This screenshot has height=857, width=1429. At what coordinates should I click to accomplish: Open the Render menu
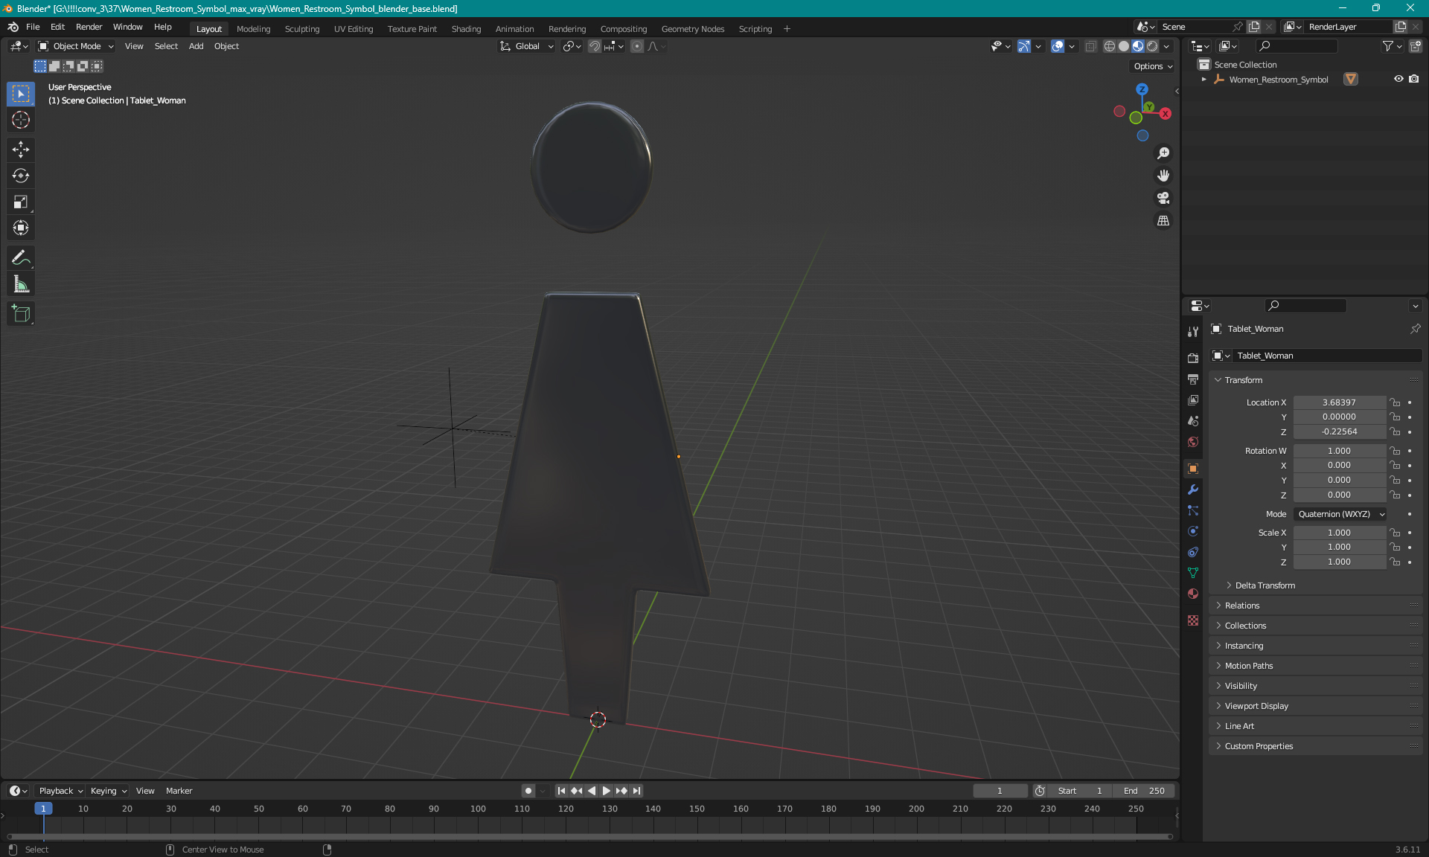[x=89, y=27]
